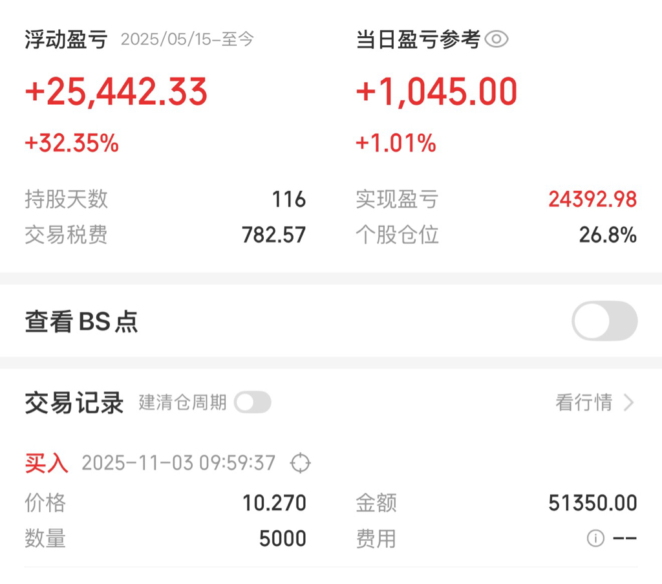
Task: Click the 看行情 link
Action: (x=584, y=402)
